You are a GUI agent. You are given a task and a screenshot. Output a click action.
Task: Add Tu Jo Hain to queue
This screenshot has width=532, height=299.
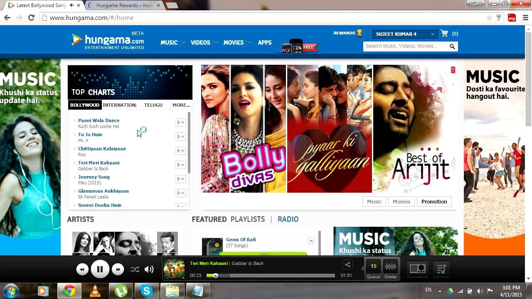point(180,137)
